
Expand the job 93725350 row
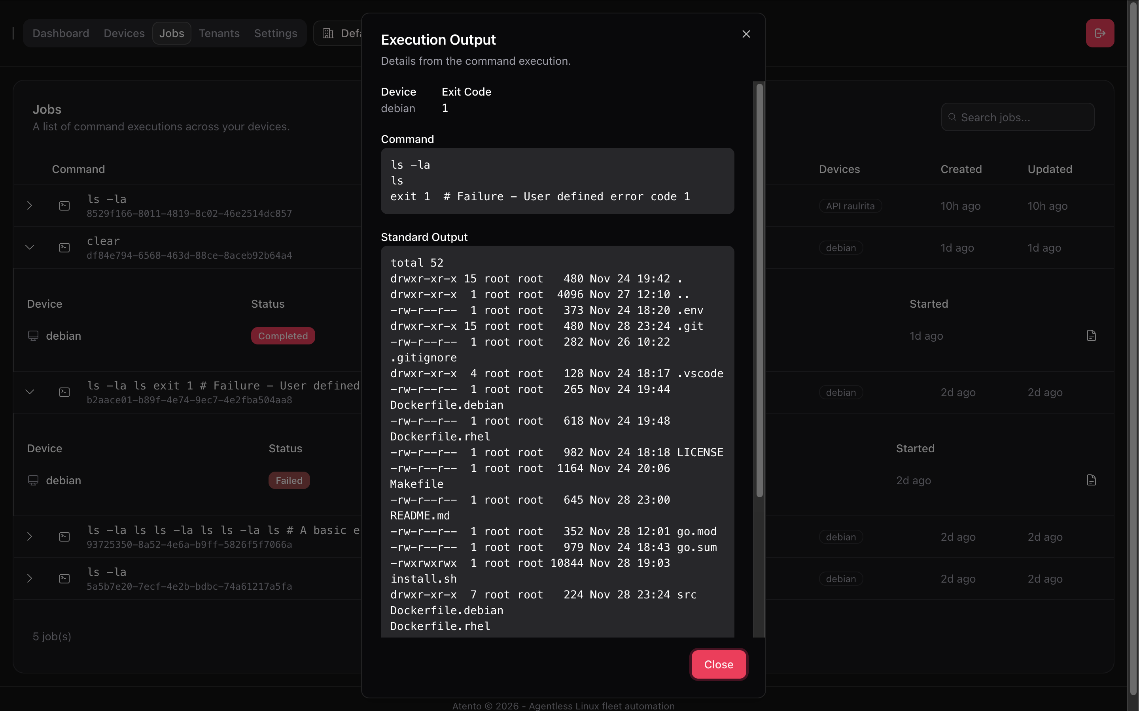(x=30, y=536)
